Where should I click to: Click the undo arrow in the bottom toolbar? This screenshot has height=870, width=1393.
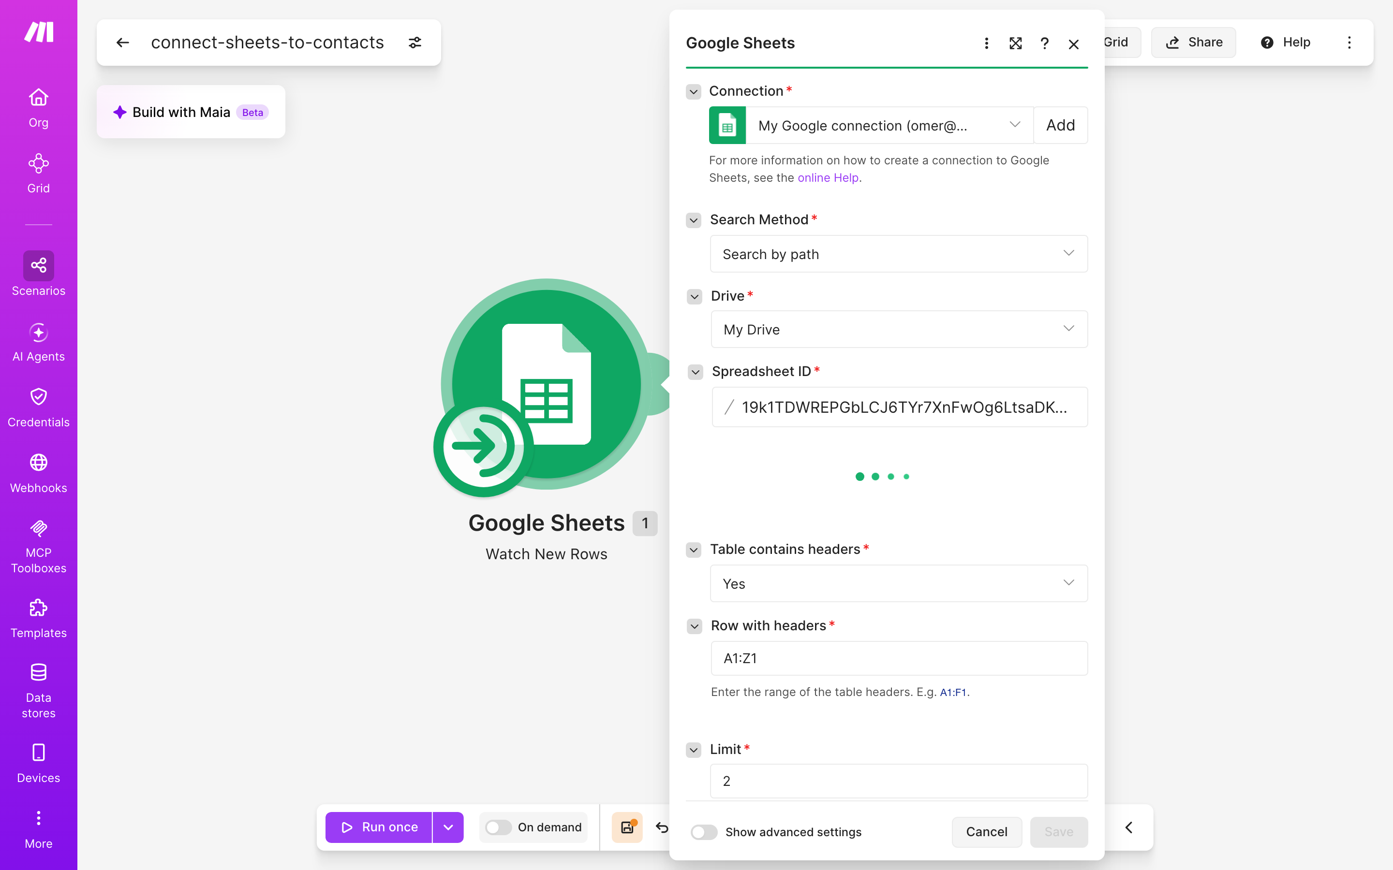point(662,827)
